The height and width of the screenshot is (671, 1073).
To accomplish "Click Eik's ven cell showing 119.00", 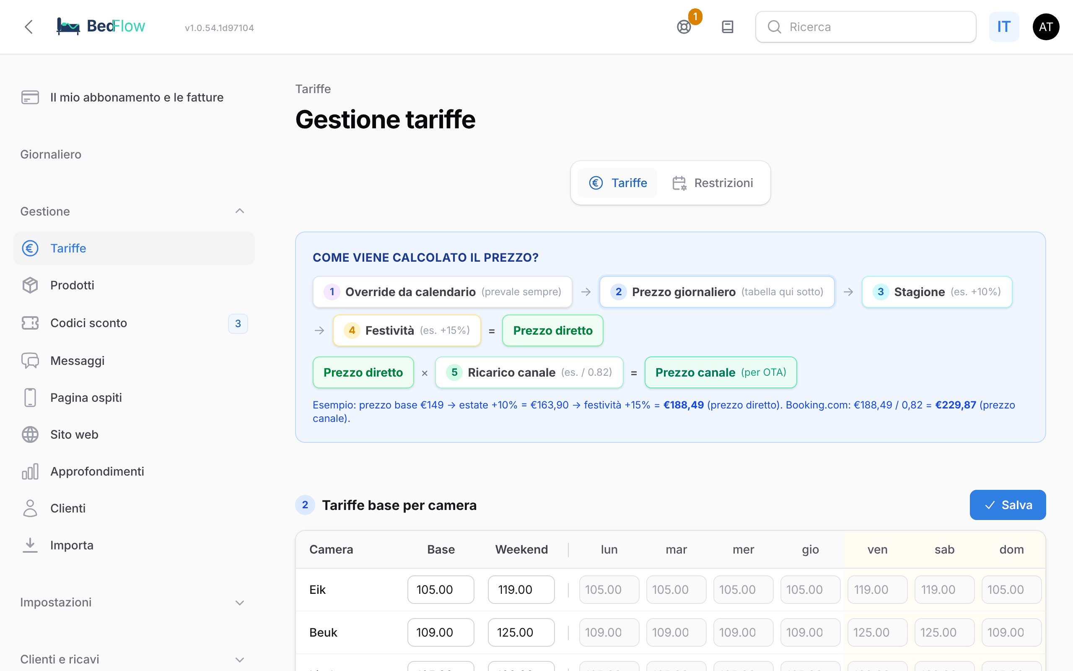I will tap(877, 590).
